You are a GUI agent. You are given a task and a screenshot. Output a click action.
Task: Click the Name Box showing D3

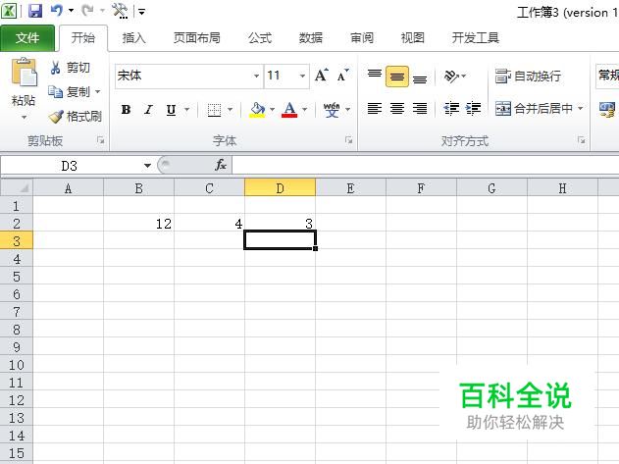pyautogui.click(x=70, y=166)
